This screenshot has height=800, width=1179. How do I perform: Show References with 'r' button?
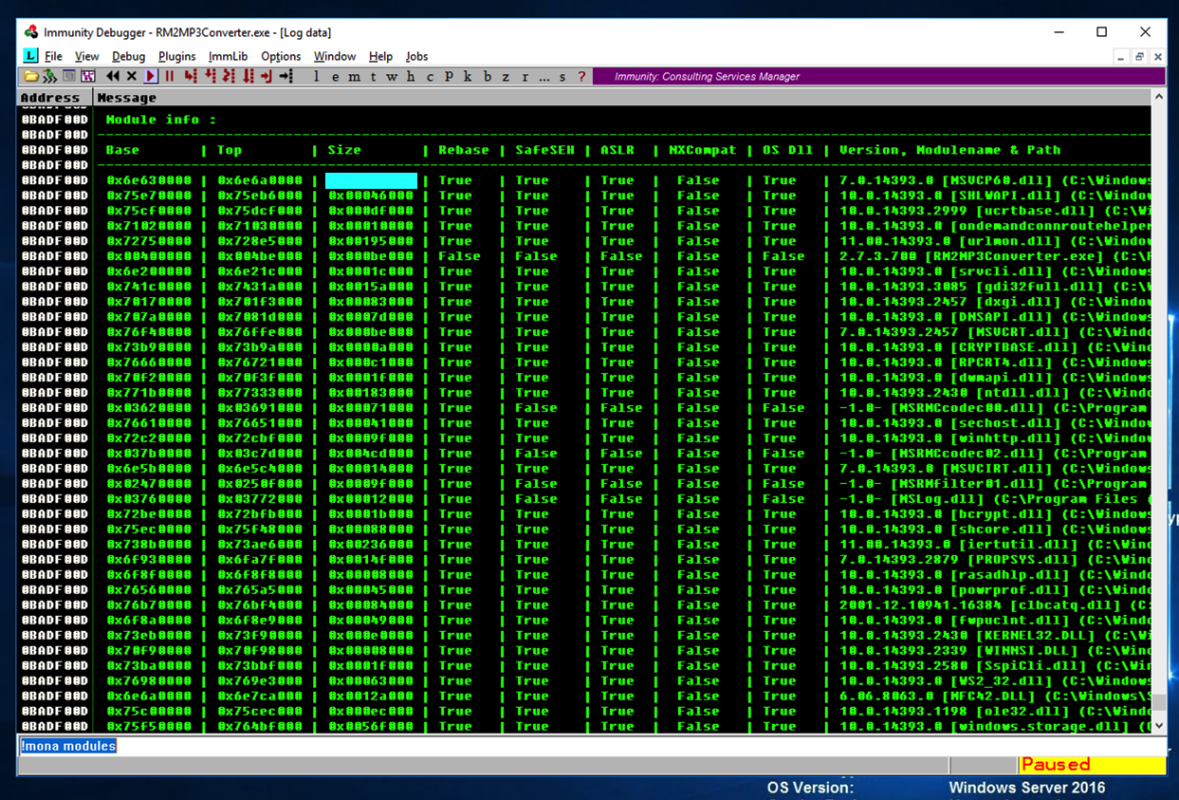[x=525, y=76]
